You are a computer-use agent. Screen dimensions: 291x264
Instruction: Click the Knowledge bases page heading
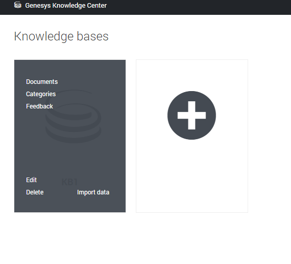[x=61, y=36]
